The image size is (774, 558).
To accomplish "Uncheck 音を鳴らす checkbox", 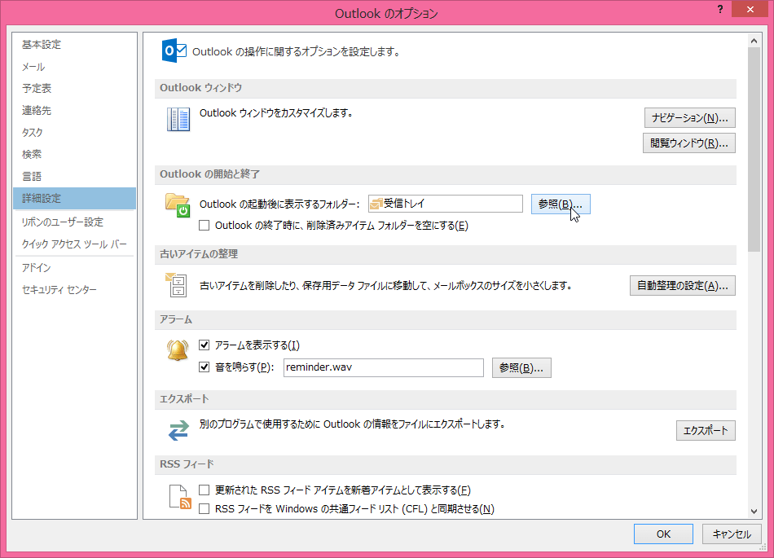I will tap(204, 367).
